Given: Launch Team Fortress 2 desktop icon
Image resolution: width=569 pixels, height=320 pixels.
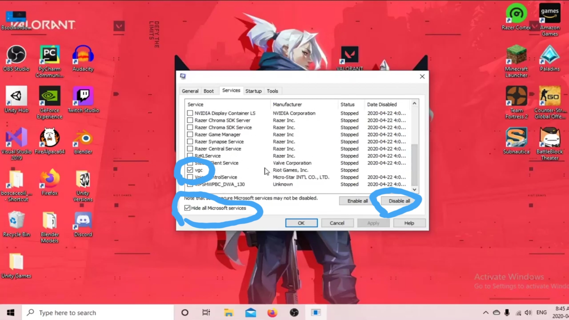Looking at the screenshot, I should (x=516, y=103).
